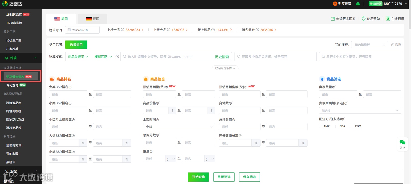
Task: Open the 我的模板 template dropdown
Action: (370, 45)
